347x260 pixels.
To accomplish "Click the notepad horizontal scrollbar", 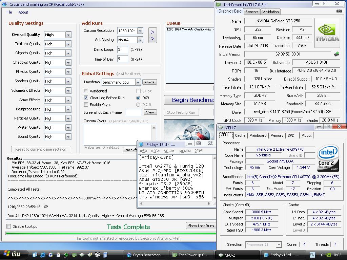I will (175, 203).
